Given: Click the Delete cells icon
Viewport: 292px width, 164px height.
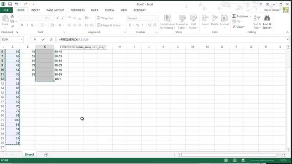Looking at the screenshot, I should (214, 18).
